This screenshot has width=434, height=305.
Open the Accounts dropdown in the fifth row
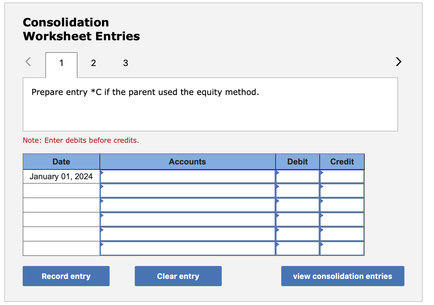coord(103,230)
